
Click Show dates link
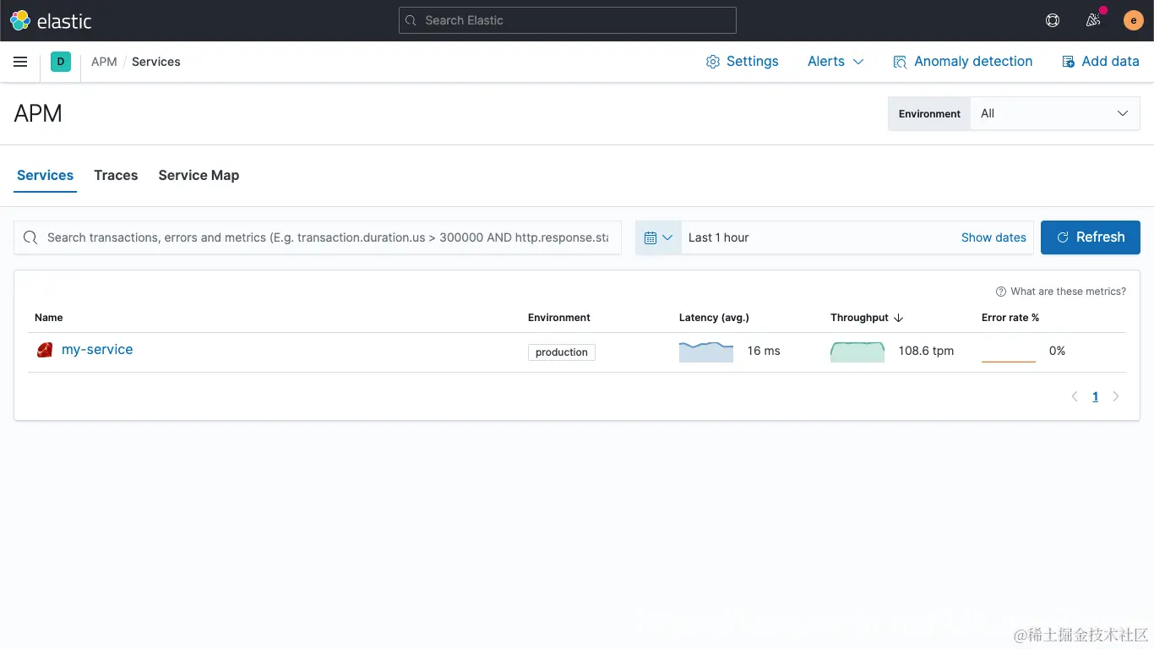point(993,237)
